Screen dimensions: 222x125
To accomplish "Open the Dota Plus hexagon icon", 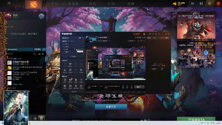I will coord(210,4).
